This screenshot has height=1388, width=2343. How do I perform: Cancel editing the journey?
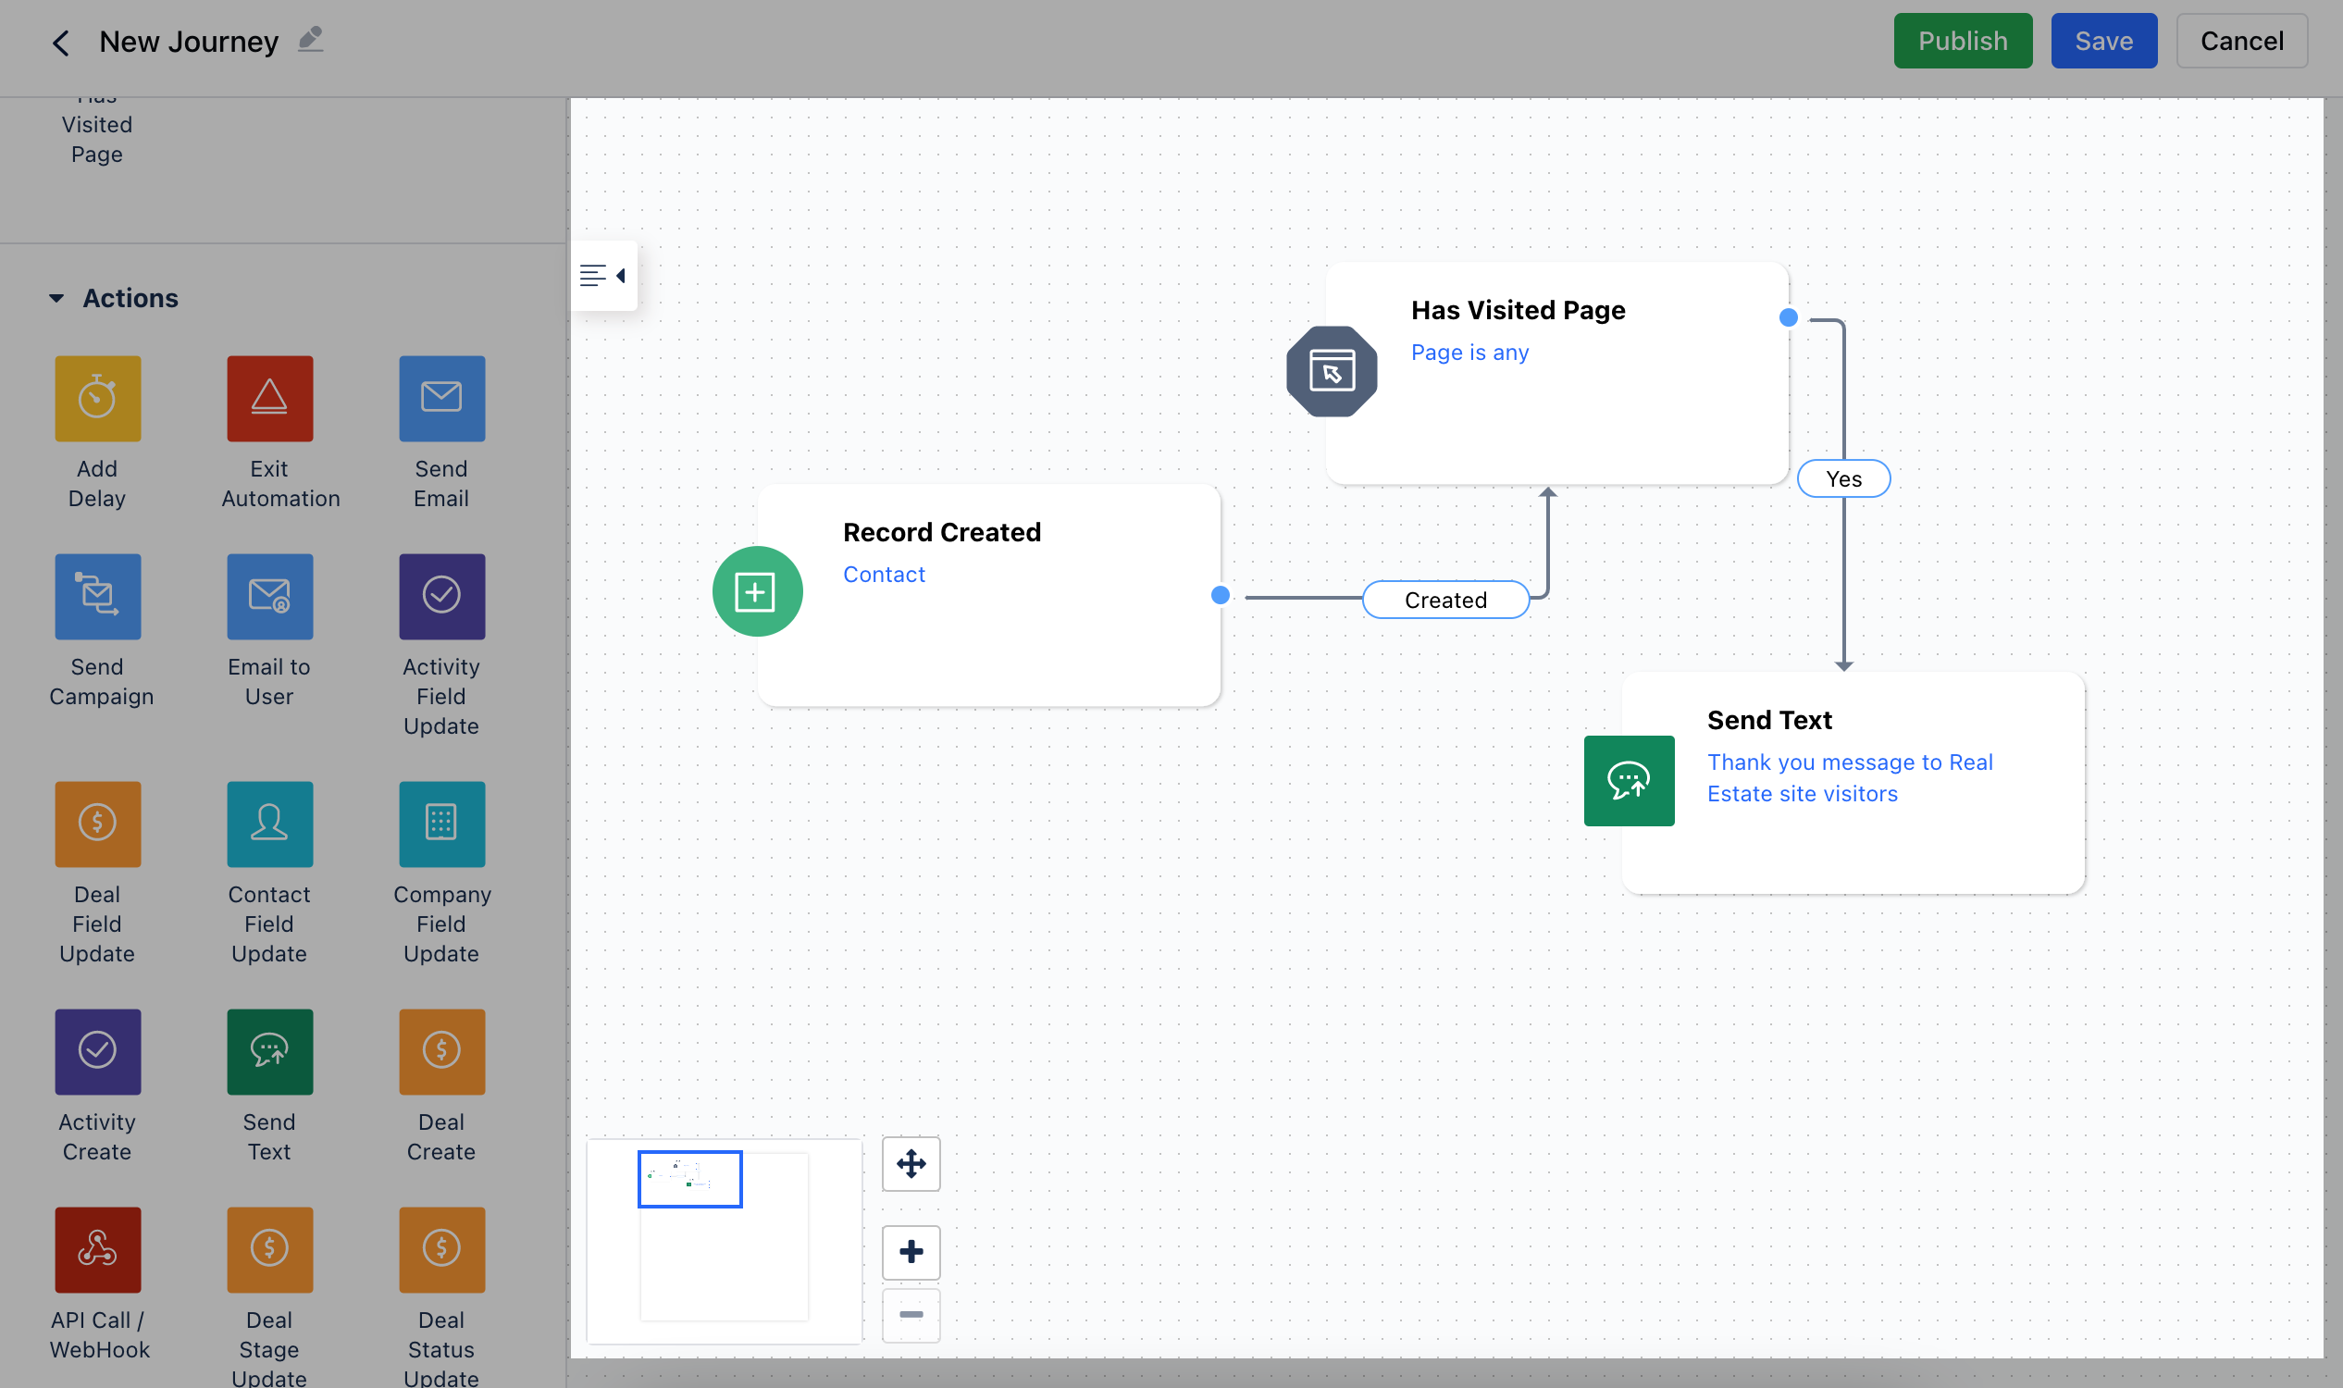2241,41
